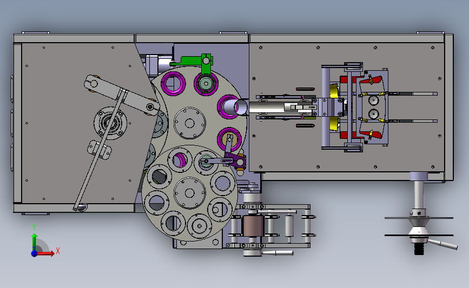Pick the round bearing flange in the left panel
This screenshot has width=469, height=288.
pos(110,123)
